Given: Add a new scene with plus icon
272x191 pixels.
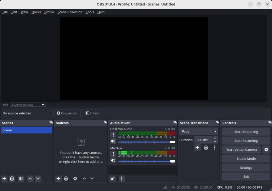Looking at the screenshot, I should 4,179.
